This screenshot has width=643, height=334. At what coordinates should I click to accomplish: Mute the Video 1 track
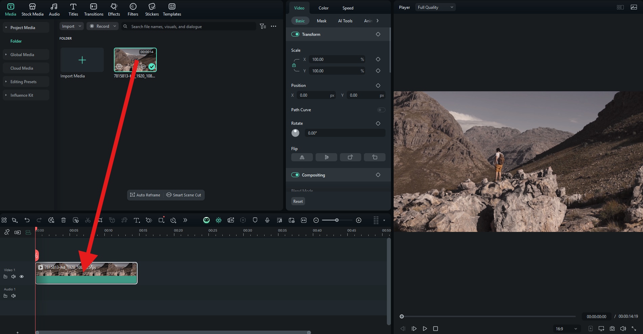point(14,277)
